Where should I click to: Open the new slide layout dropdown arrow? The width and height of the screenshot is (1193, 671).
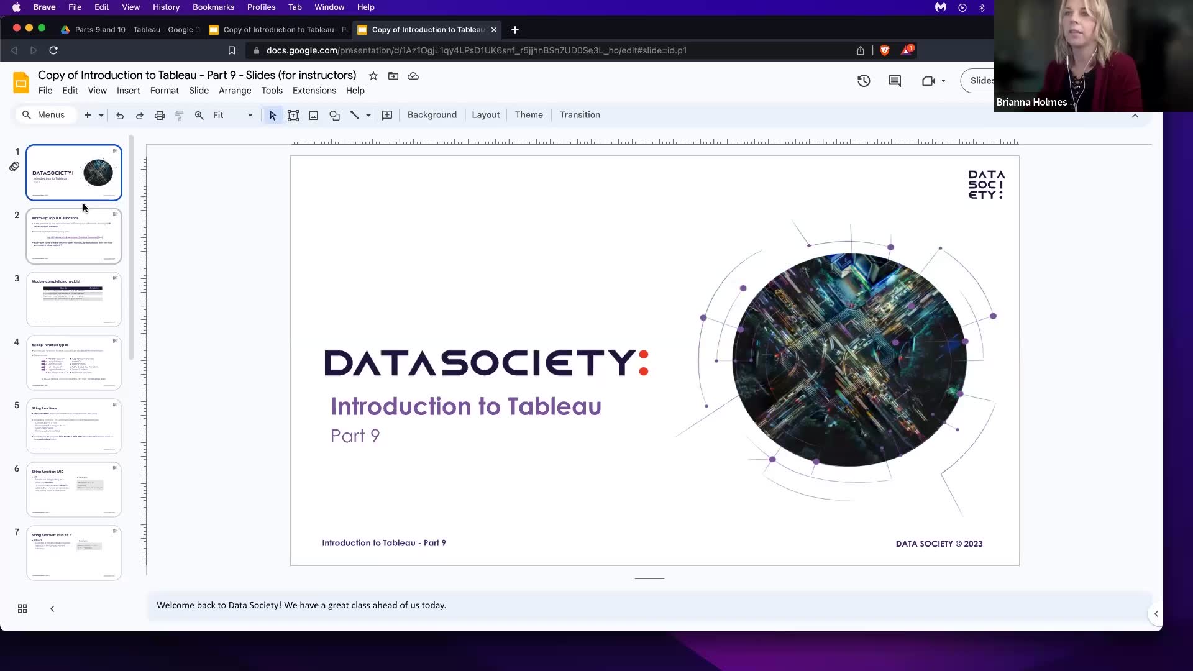tap(101, 116)
